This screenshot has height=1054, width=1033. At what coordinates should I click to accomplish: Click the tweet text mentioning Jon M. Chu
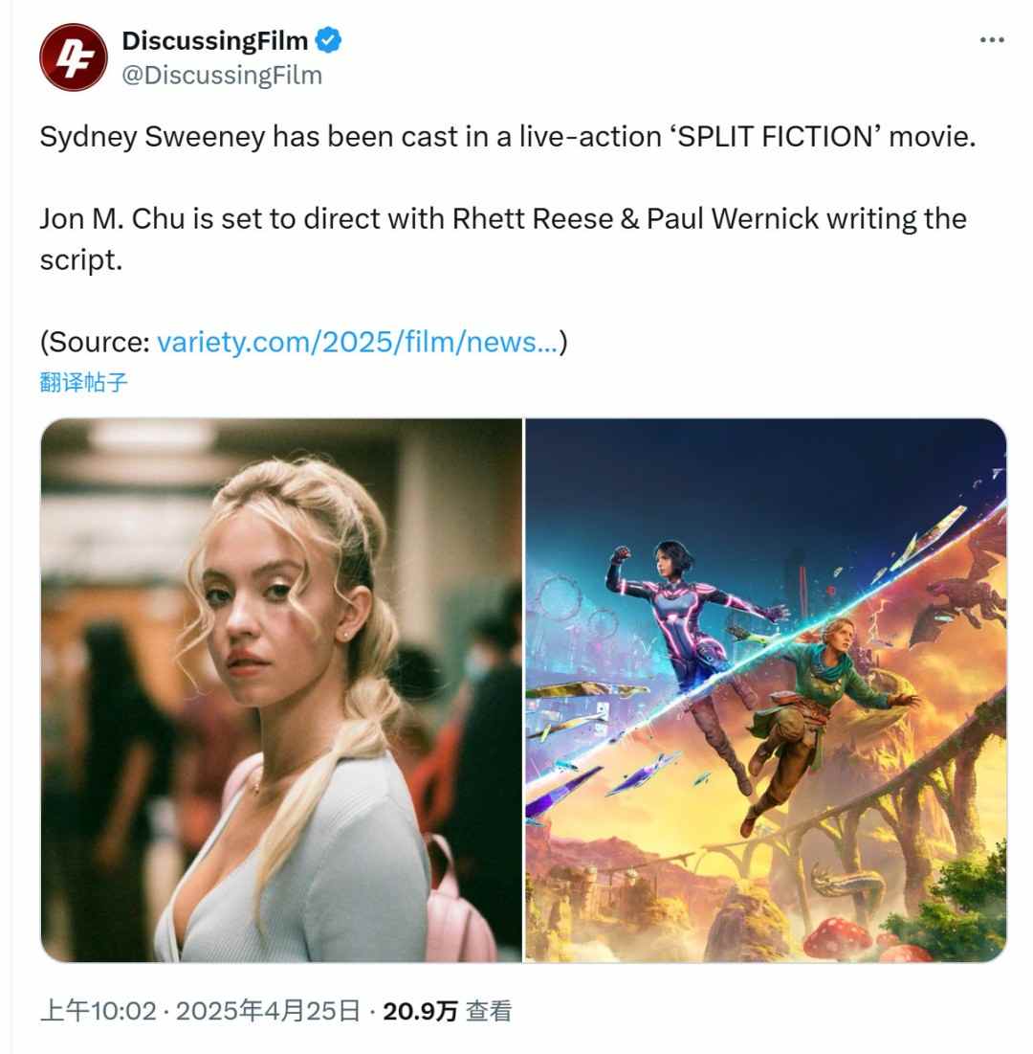[x=503, y=238]
